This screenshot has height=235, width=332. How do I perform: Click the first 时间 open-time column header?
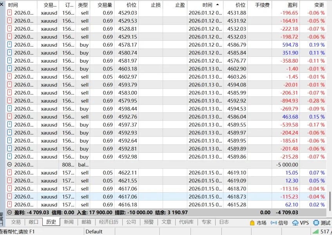22,5
